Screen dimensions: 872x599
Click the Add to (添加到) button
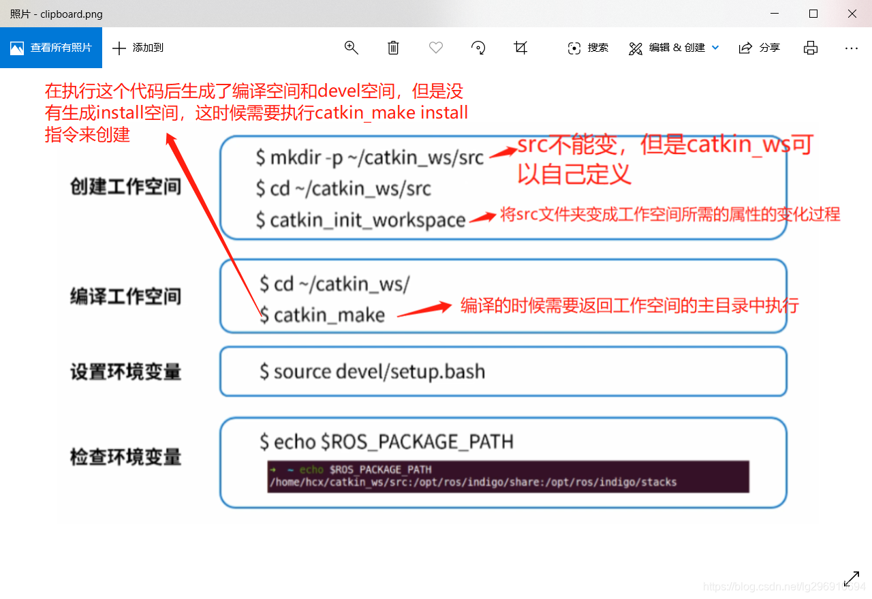pyautogui.click(x=138, y=48)
